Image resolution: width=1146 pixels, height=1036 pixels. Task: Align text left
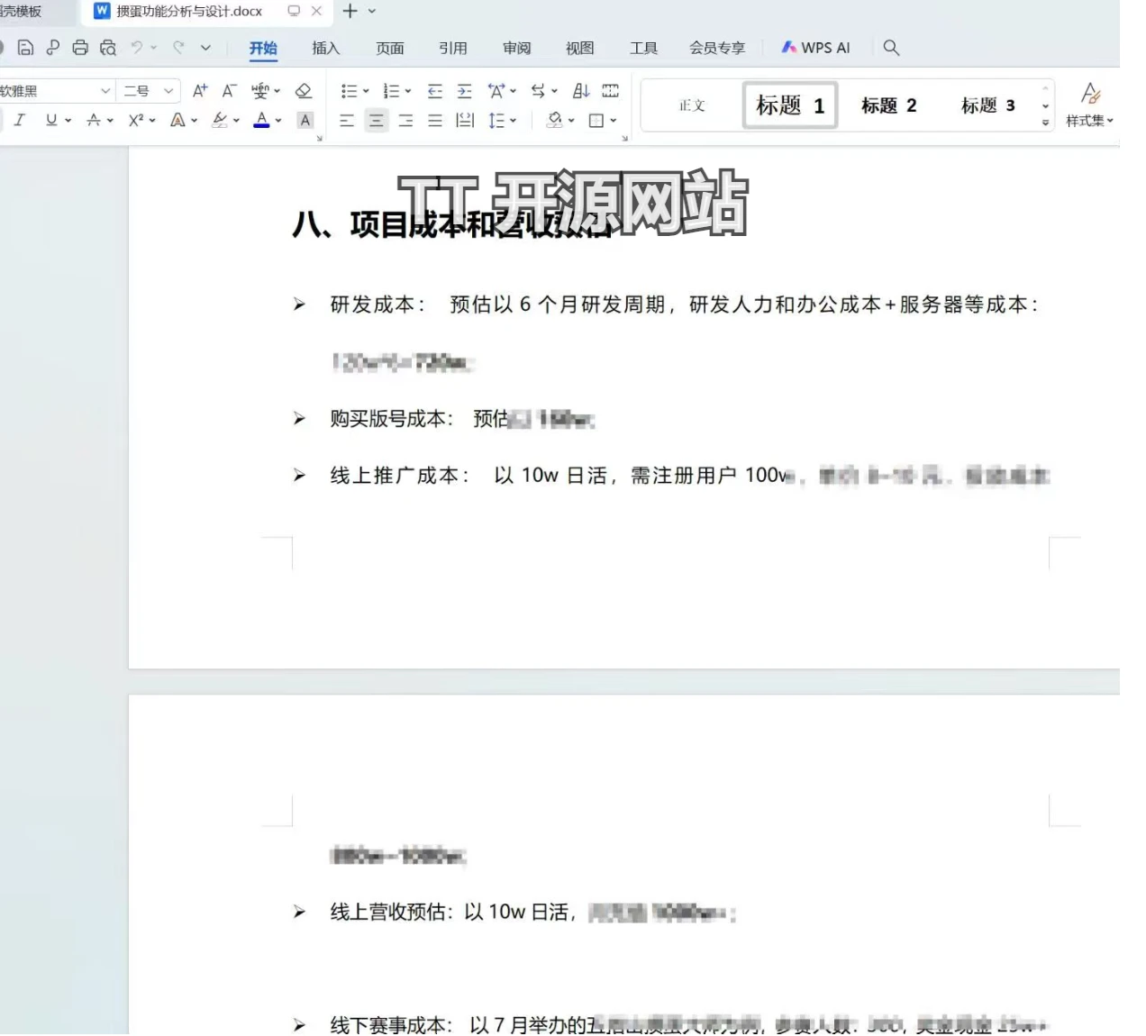[347, 120]
